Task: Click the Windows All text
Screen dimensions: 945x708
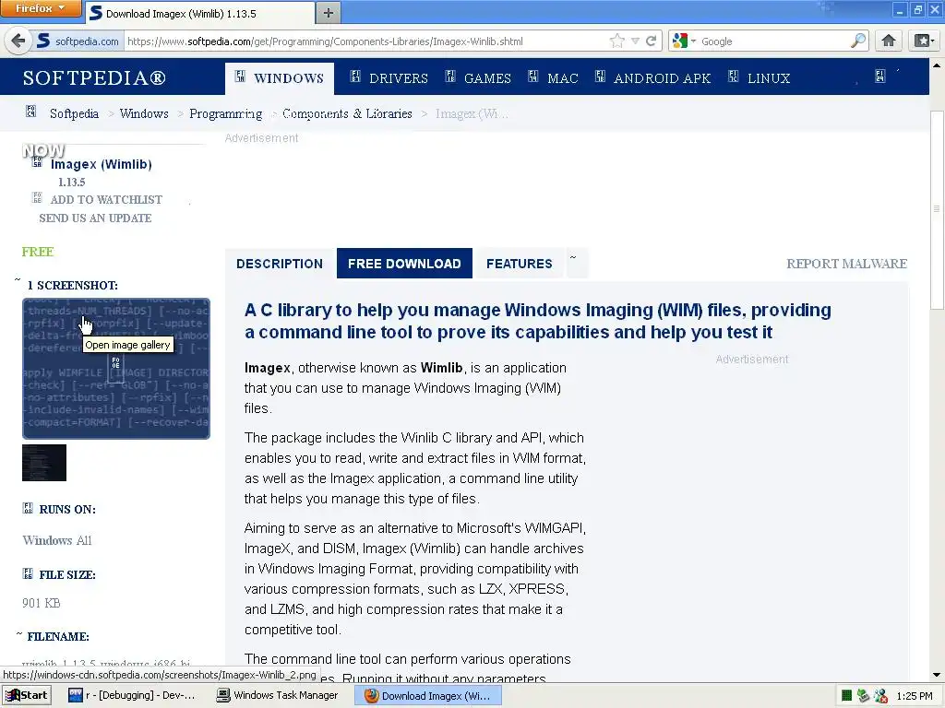Action: pos(57,540)
